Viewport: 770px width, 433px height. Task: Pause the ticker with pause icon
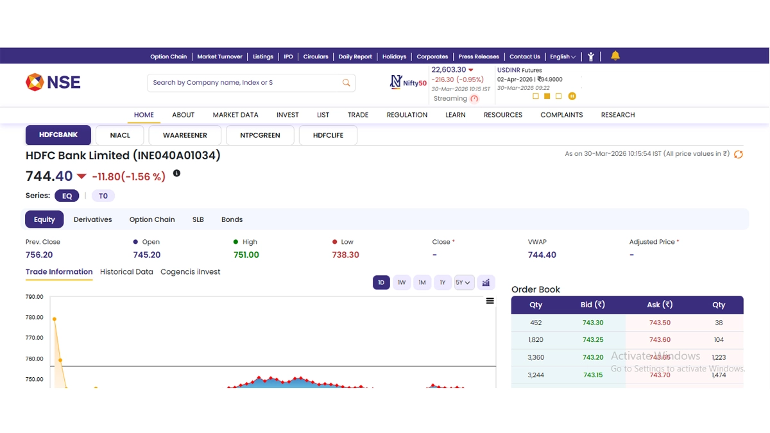572,96
